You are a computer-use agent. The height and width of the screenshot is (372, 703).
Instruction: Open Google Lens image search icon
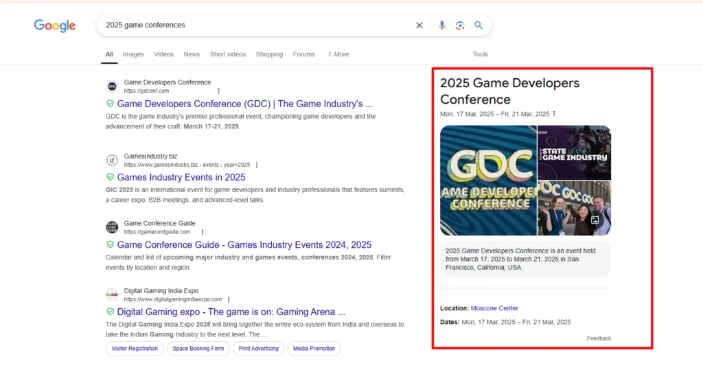460,25
